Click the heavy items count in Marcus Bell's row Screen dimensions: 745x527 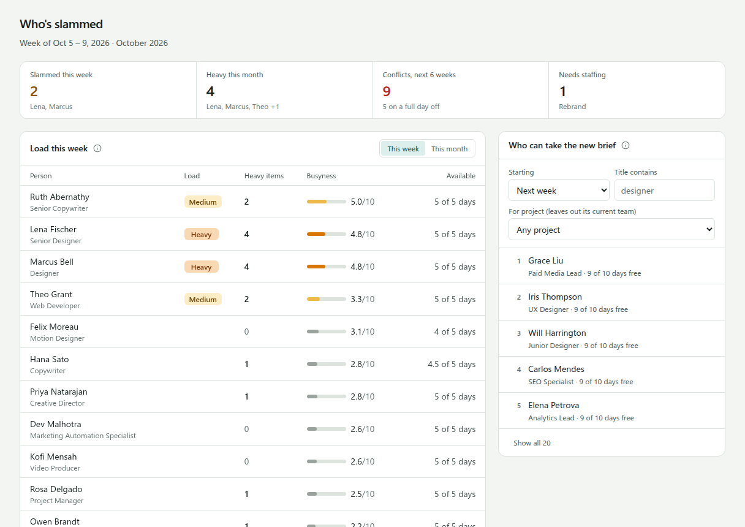(x=247, y=267)
